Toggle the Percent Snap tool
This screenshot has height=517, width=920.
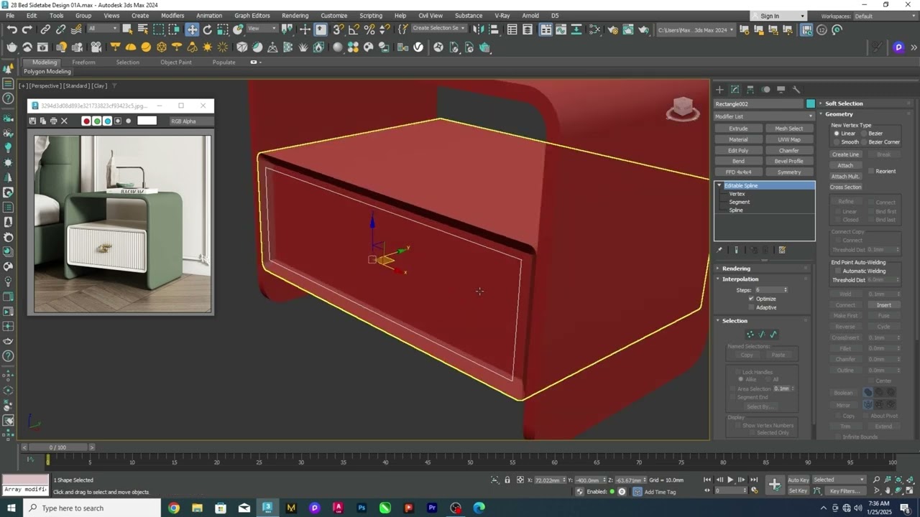tap(369, 29)
